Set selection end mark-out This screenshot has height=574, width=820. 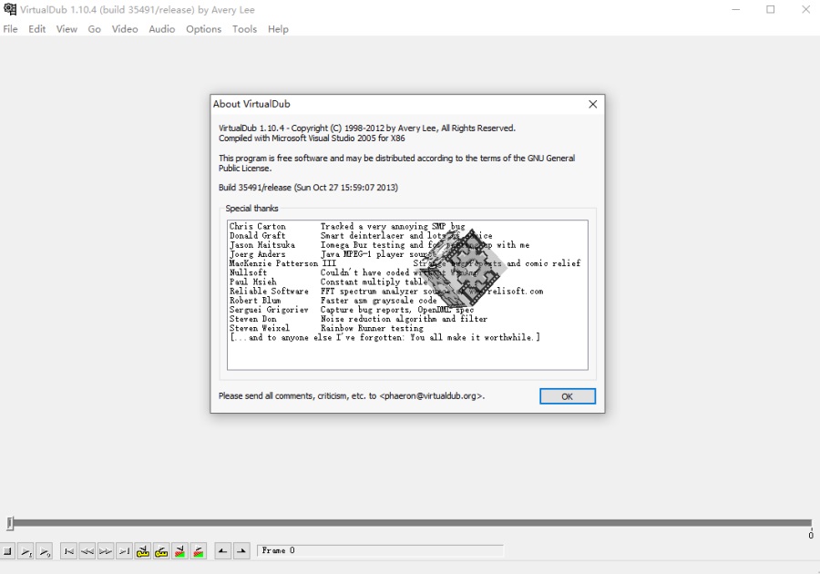241,551
